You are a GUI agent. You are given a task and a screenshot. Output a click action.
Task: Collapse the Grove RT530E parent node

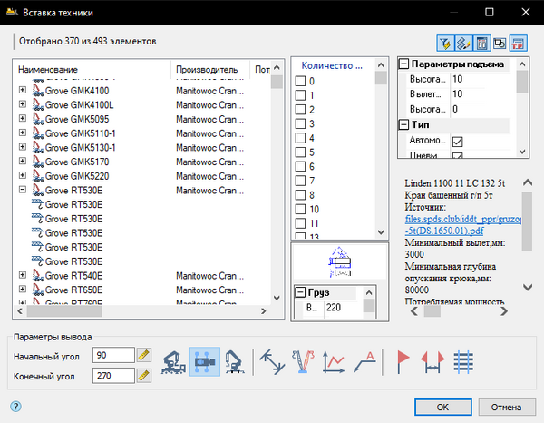(23, 190)
